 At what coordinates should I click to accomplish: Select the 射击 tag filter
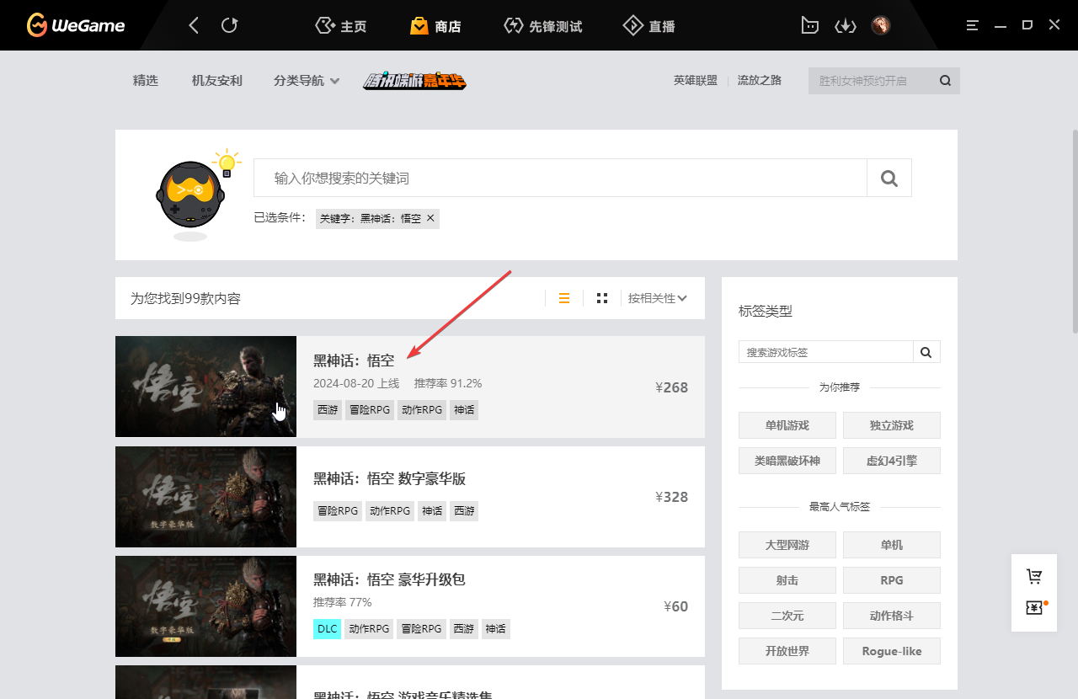point(787,580)
